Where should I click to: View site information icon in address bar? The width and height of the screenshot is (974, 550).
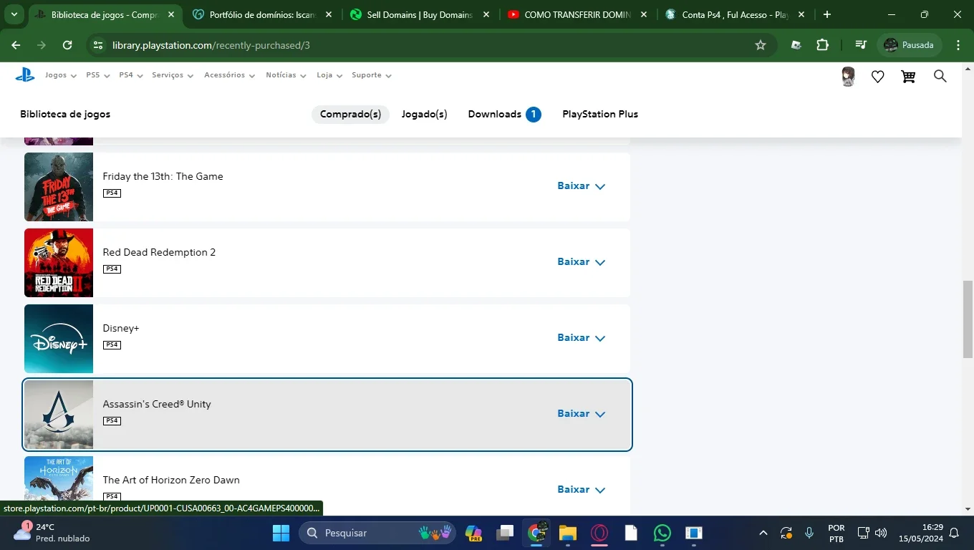coord(98,45)
